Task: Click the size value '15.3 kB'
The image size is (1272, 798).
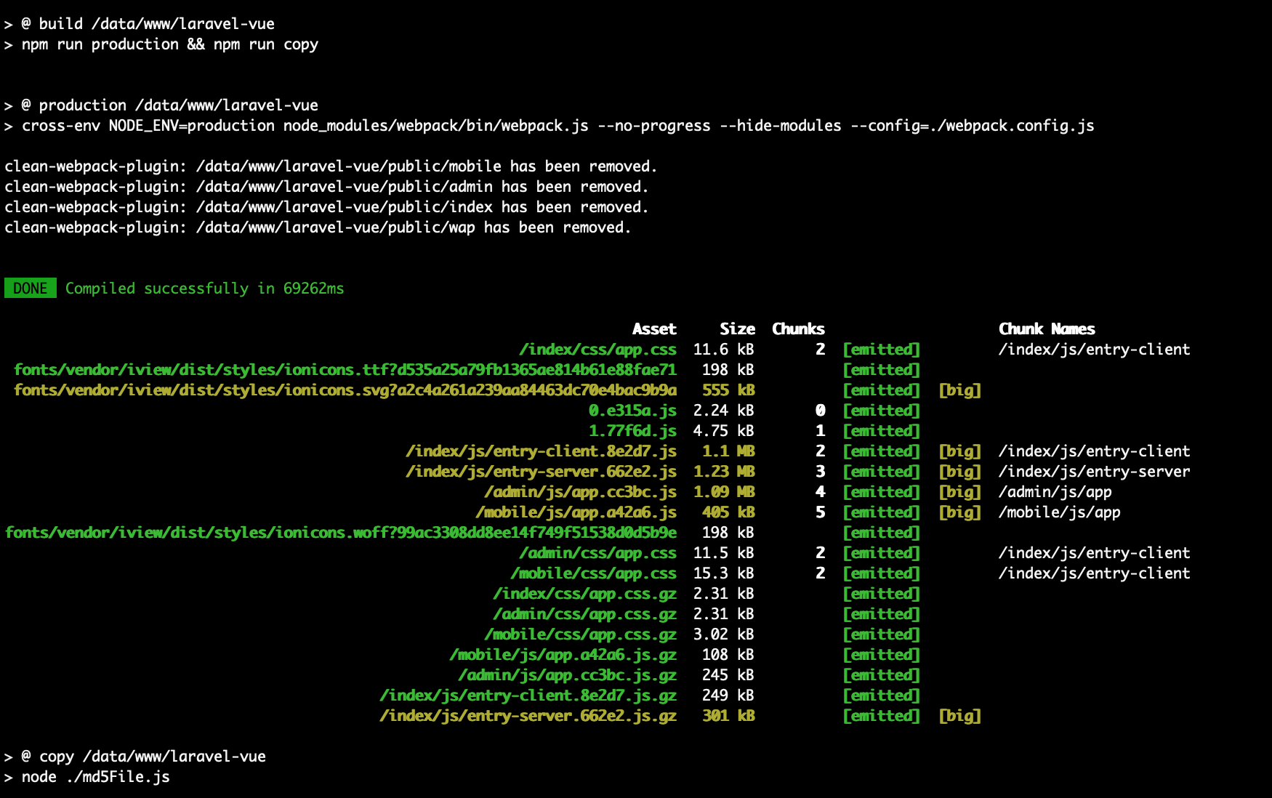Action: click(724, 573)
